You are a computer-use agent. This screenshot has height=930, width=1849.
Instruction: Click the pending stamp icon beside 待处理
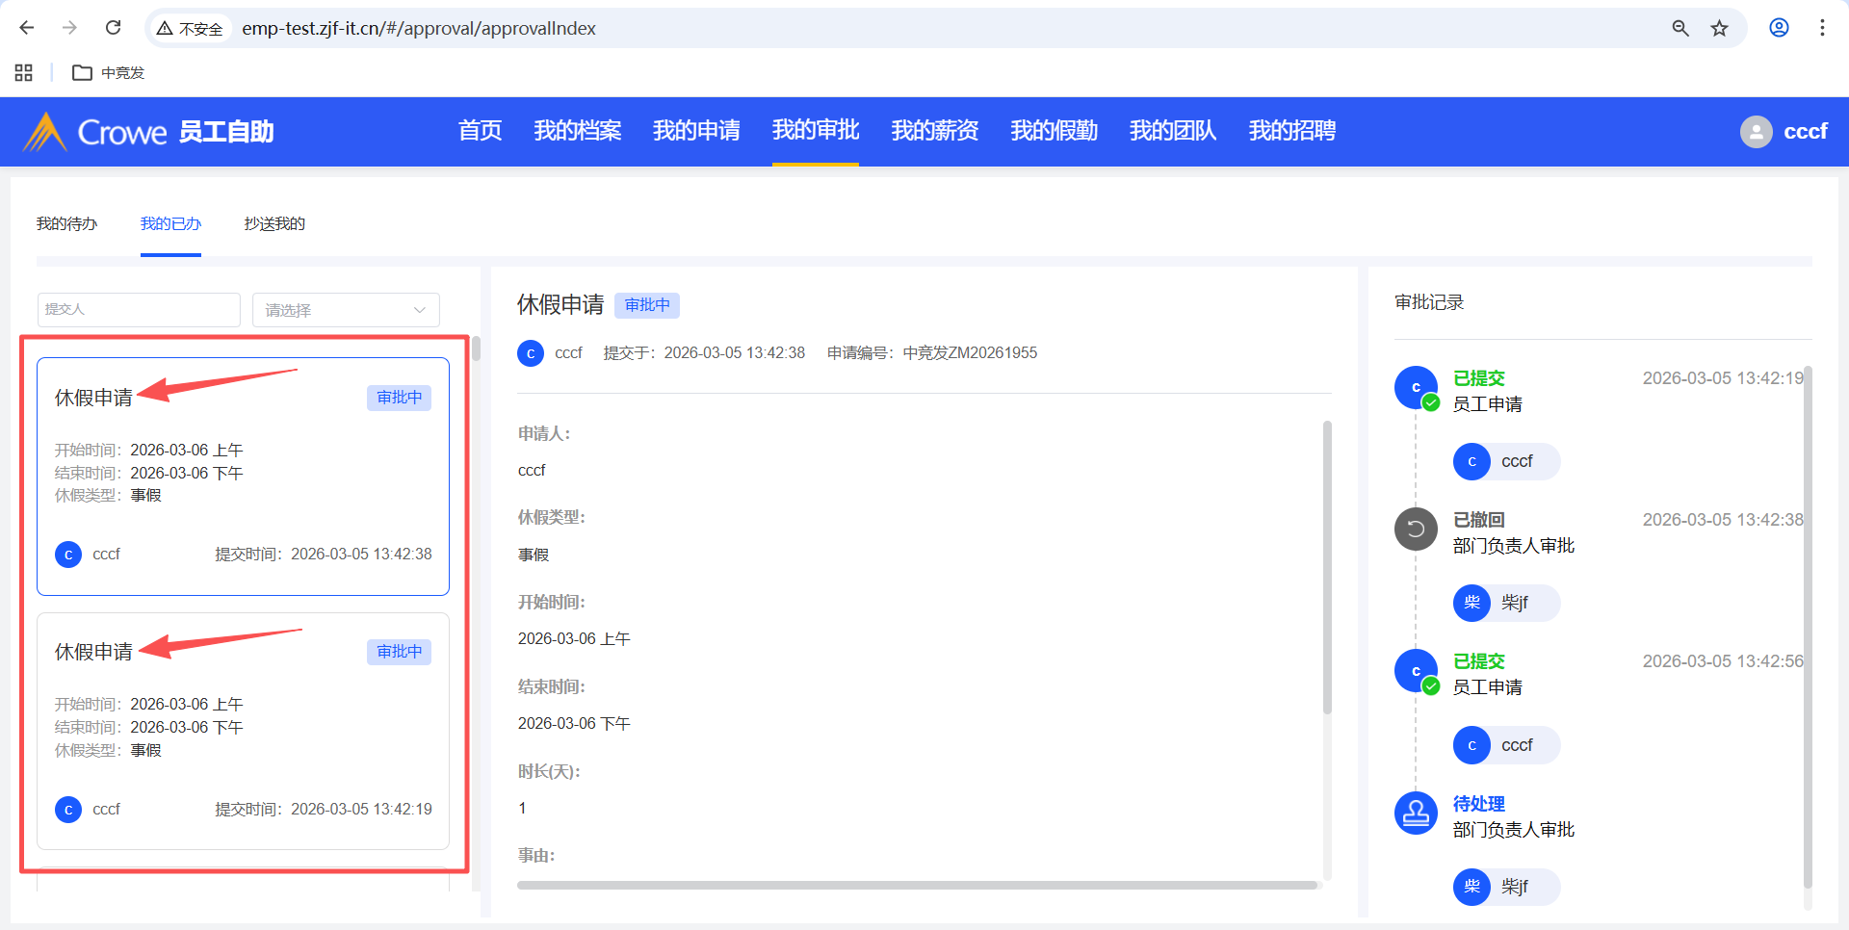pyautogui.click(x=1416, y=814)
